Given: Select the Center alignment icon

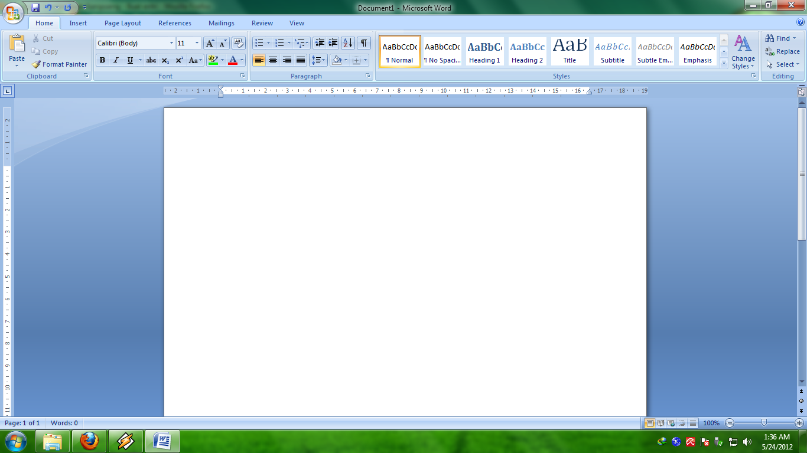Looking at the screenshot, I should 272,60.
